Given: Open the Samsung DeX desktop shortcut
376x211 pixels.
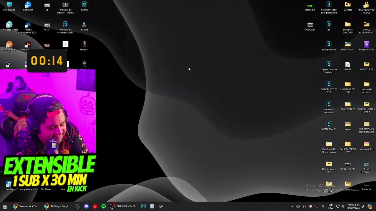Looking at the screenshot, I should 9,46.
